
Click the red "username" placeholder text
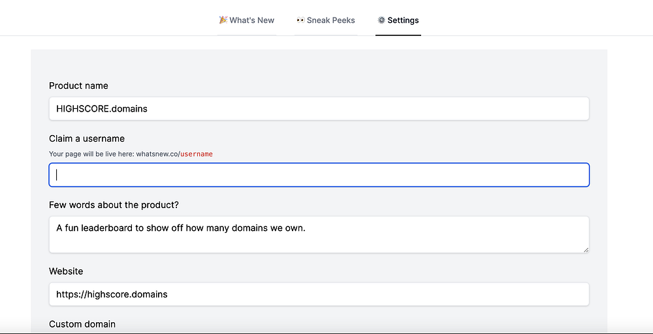coord(197,154)
